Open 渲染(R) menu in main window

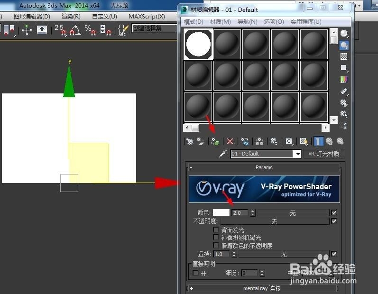point(71,17)
